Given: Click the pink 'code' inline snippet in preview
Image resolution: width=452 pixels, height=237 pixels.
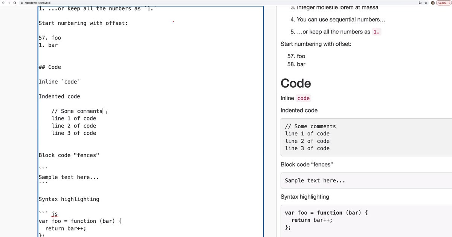Looking at the screenshot, I should coord(303,98).
